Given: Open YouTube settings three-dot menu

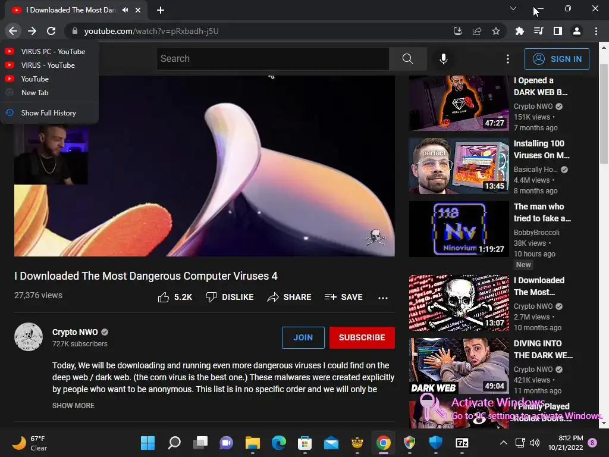Looking at the screenshot, I should pos(508,59).
